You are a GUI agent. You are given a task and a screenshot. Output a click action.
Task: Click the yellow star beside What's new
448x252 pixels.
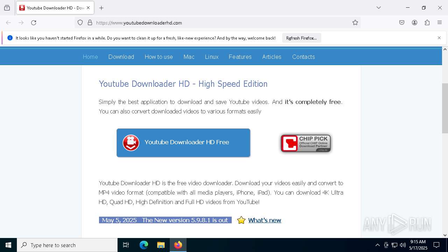pos(241,220)
